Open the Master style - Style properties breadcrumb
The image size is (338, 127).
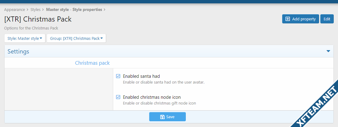pyautogui.click(x=74, y=10)
